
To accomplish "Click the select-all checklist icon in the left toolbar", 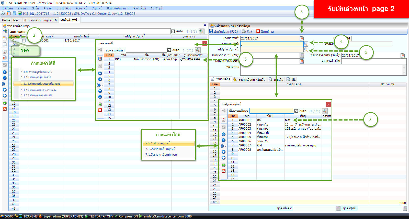I will pos(5,51).
